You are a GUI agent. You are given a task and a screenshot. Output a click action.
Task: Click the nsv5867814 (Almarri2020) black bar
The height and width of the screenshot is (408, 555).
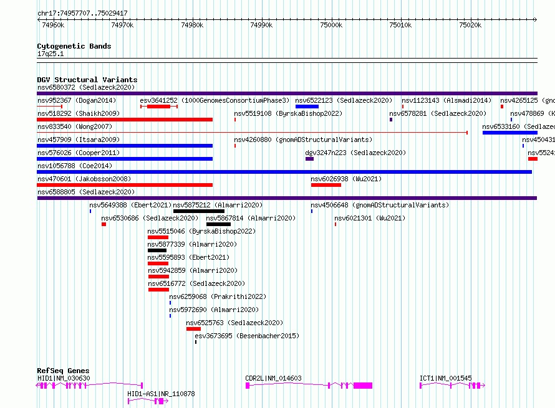[x=218, y=224]
